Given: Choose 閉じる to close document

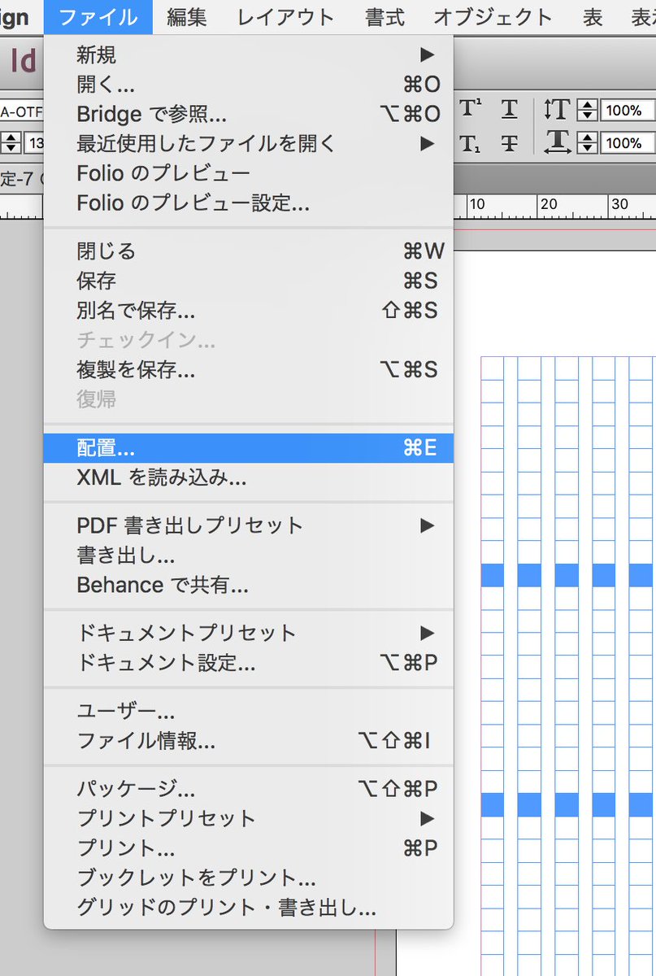Looking at the screenshot, I should 249,251.
